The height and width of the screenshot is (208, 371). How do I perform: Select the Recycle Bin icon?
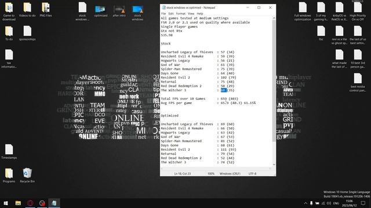pos(27,175)
